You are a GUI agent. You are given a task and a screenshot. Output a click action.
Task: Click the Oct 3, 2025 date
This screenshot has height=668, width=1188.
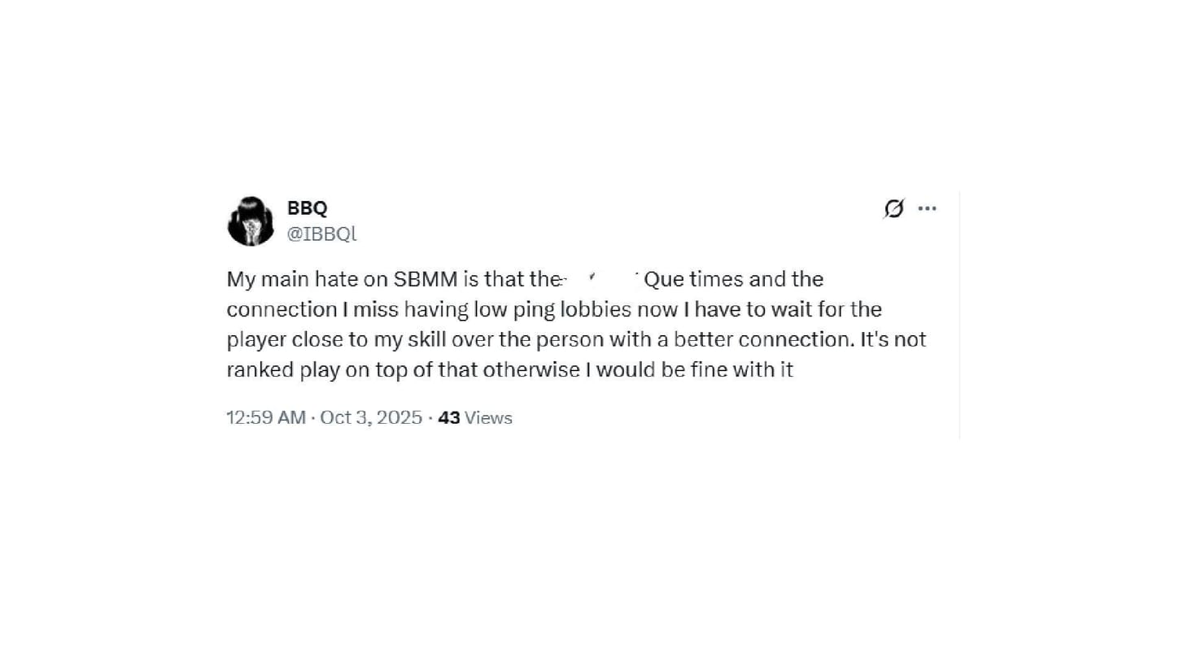pos(369,417)
